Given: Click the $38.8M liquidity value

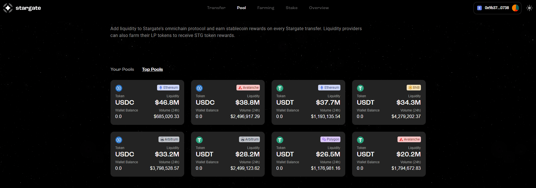Looking at the screenshot, I should tap(248, 102).
